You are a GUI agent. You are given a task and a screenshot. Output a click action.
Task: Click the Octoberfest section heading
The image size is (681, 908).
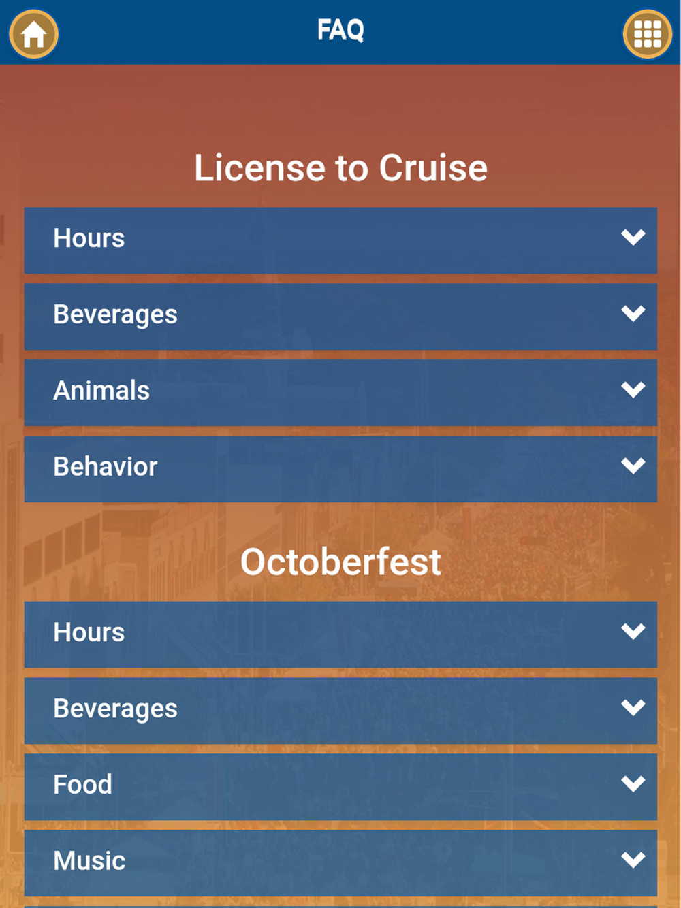point(340,562)
